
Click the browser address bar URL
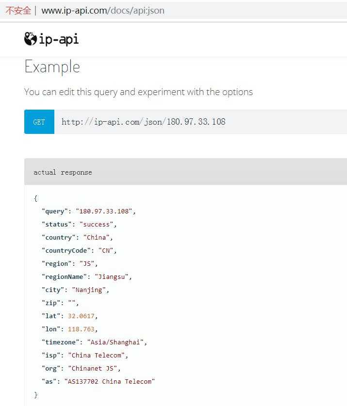coord(103,11)
